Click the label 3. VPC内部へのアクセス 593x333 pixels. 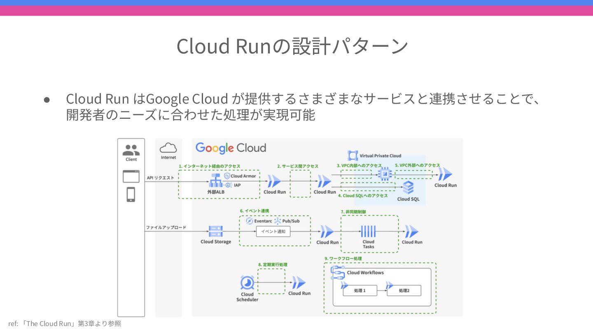359,166
